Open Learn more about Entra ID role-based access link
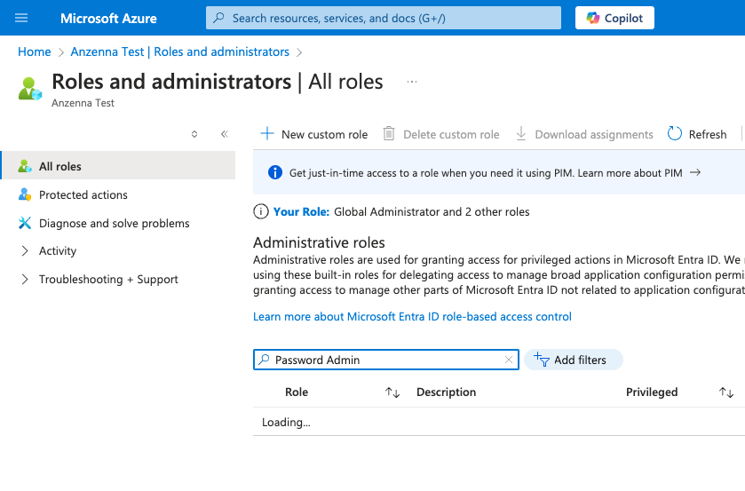Screen dimensions: 745x491 412,317
